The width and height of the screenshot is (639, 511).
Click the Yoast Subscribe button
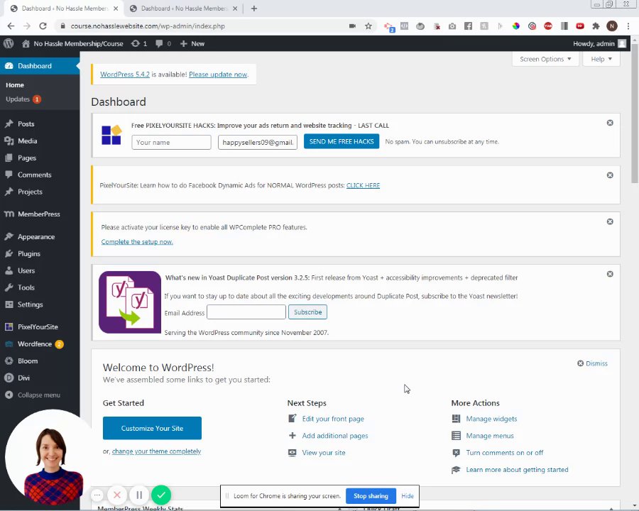click(x=307, y=312)
